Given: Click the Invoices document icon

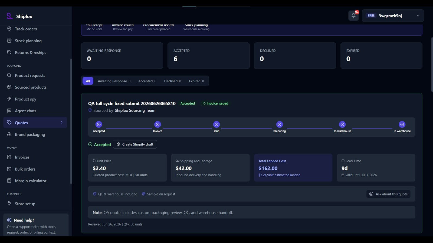Looking at the screenshot, I should pyautogui.click(x=9, y=157).
